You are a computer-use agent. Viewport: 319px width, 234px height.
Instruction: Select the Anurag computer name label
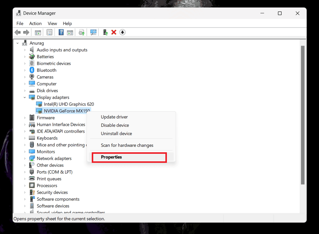pyautogui.click(x=37, y=43)
